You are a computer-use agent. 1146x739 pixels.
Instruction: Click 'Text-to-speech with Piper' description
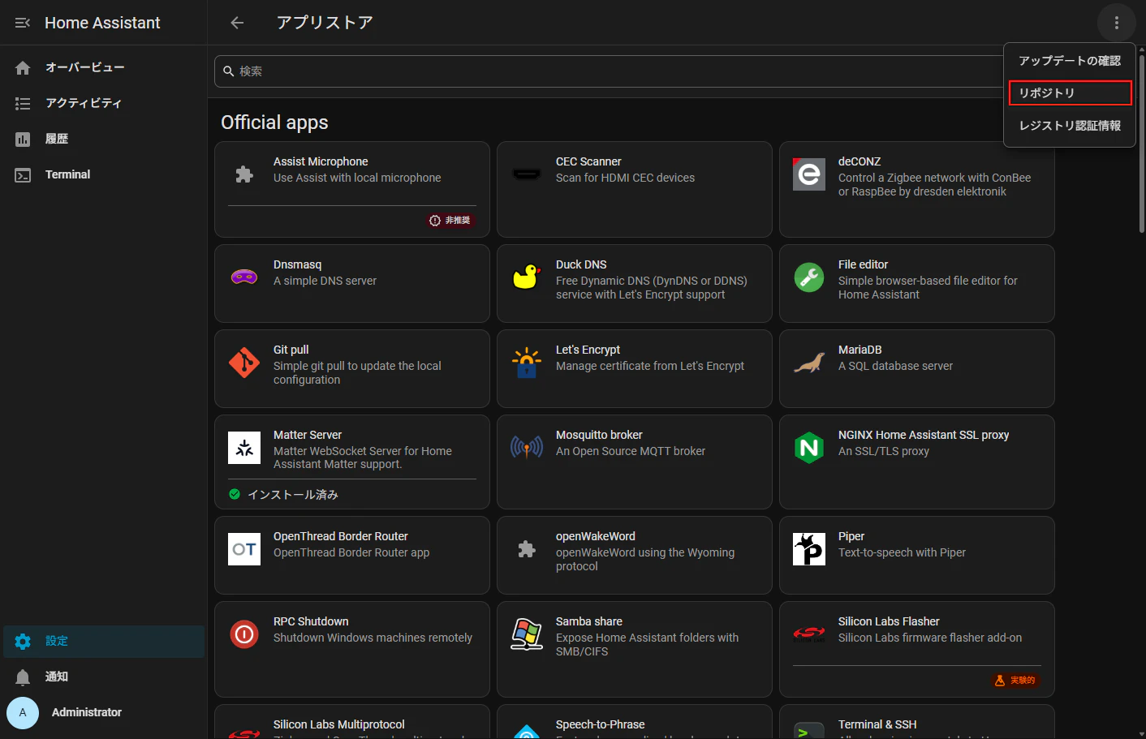click(x=902, y=552)
